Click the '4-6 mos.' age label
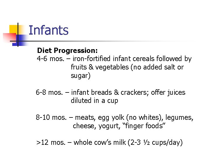 (50, 59)
